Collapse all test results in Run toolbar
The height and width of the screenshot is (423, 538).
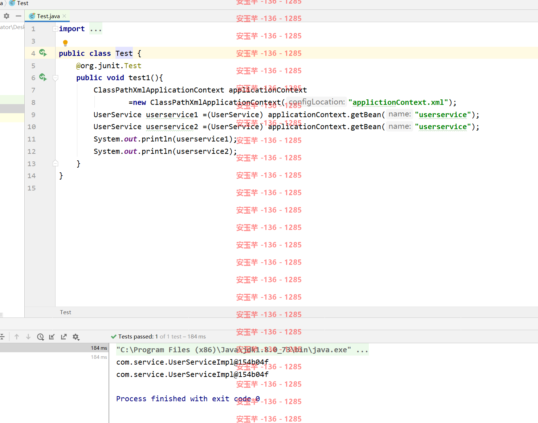tap(2, 337)
